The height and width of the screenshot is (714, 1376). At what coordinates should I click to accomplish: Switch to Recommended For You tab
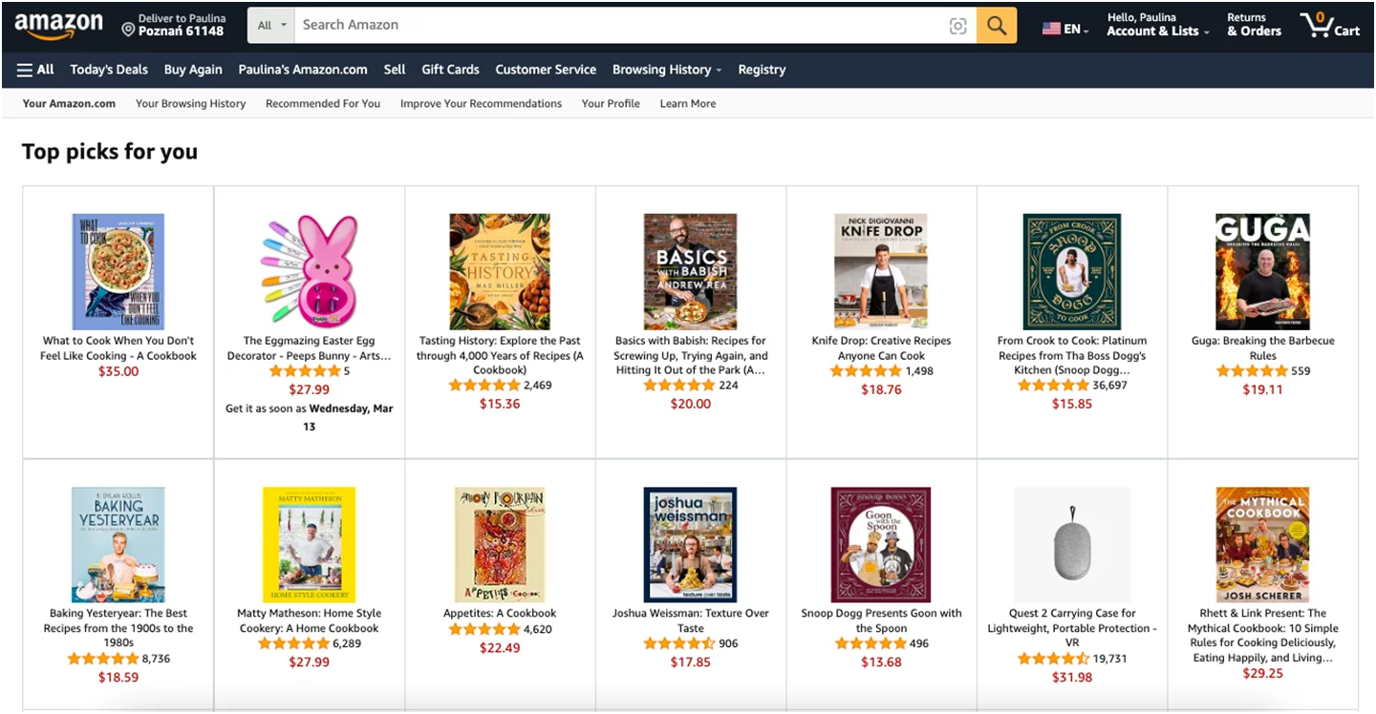click(x=323, y=103)
